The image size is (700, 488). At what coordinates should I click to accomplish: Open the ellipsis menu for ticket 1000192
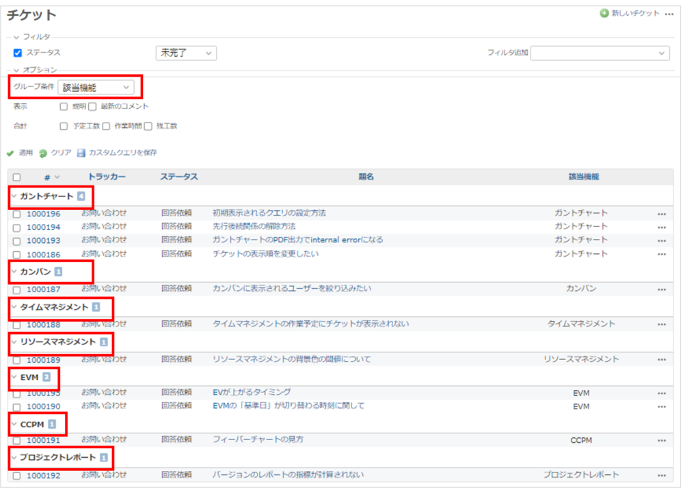coord(660,474)
